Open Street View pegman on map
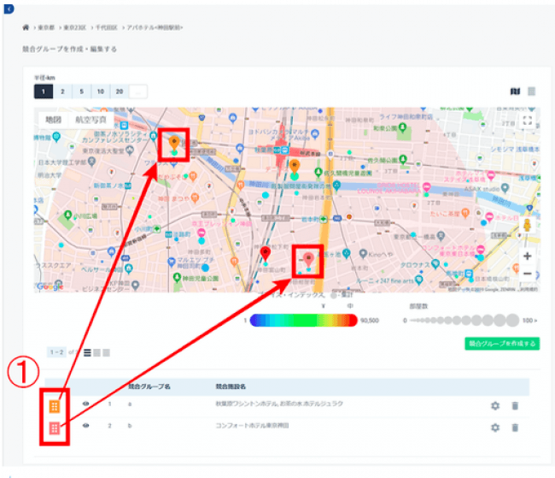 click(527, 225)
